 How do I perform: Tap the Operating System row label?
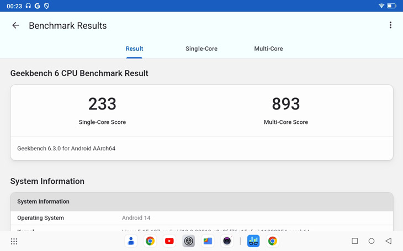(x=41, y=218)
